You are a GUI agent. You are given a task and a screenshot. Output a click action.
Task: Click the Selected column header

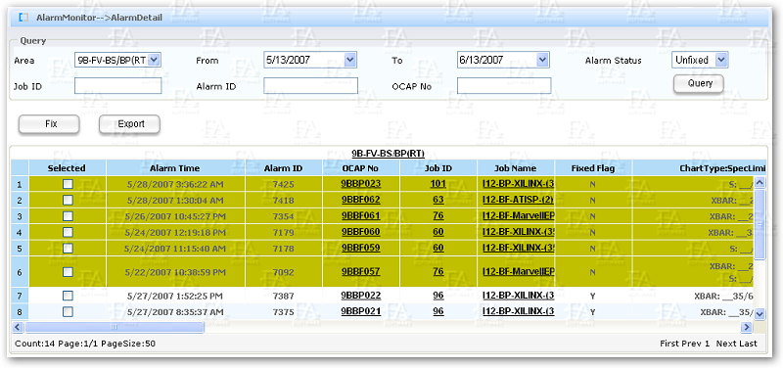[x=67, y=168]
